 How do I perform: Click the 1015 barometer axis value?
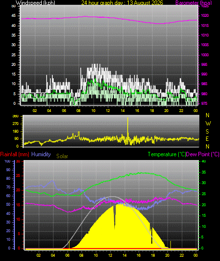tap(205, 25)
